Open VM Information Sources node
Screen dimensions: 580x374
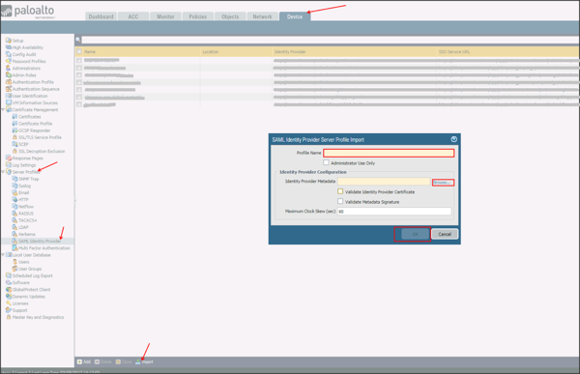point(35,102)
